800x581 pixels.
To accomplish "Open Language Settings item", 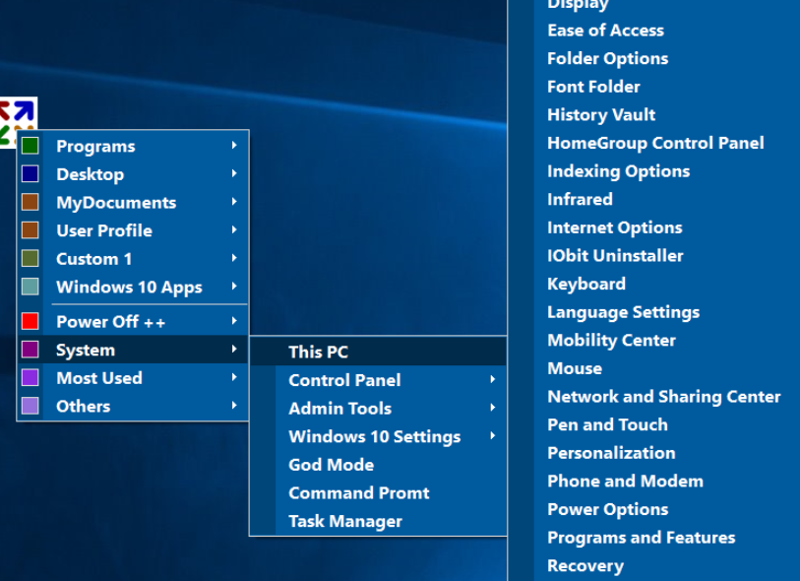I will [x=624, y=312].
